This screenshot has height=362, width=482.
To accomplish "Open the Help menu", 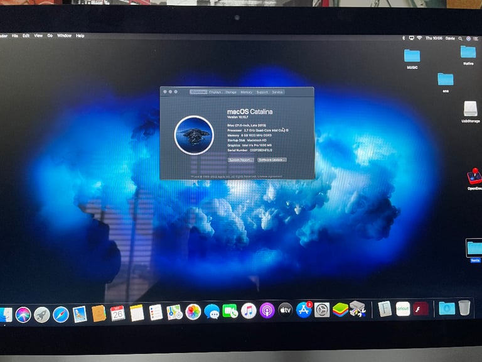I will pyautogui.click(x=80, y=36).
